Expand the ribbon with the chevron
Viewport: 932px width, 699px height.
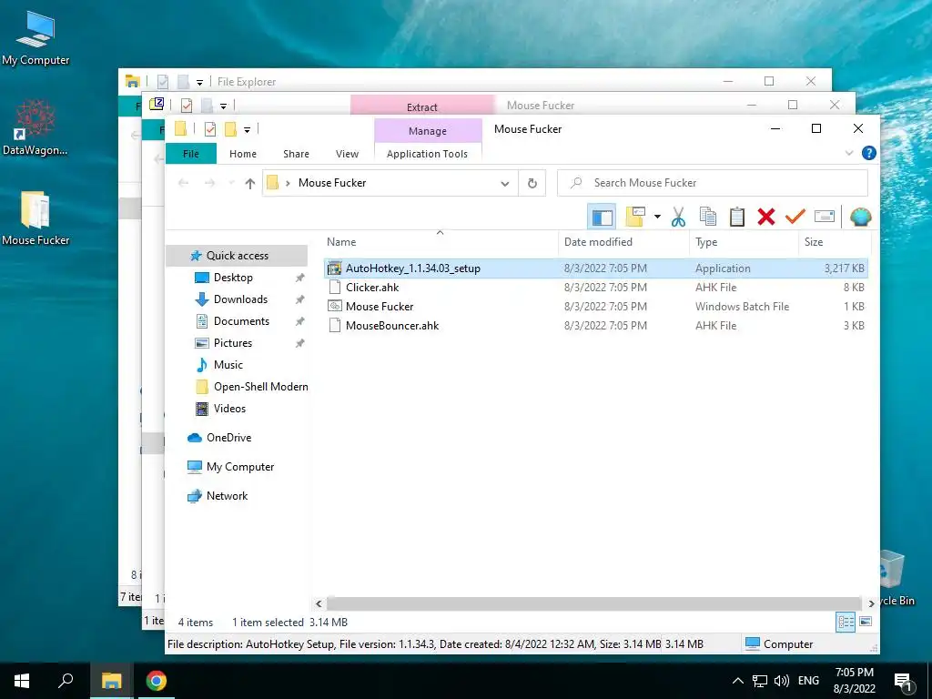click(x=849, y=153)
